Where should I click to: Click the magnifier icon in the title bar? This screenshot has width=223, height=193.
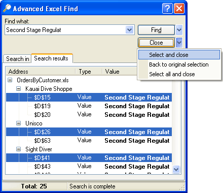7,8
